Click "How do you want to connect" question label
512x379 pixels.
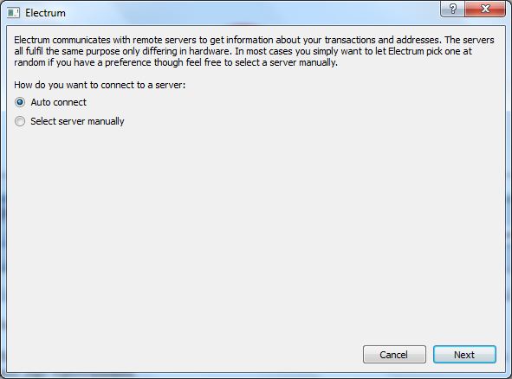tap(100, 85)
